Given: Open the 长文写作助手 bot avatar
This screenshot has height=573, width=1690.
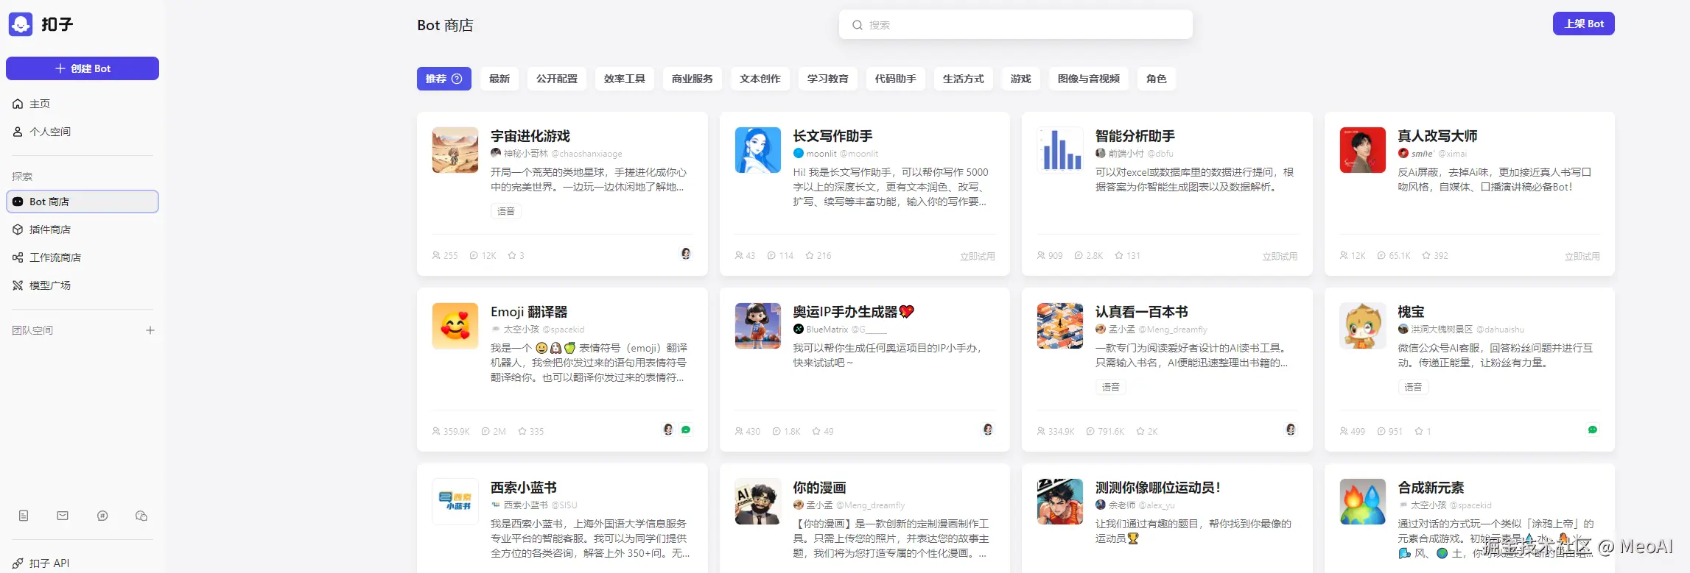Looking at the screenshot, I should [757, 150].
